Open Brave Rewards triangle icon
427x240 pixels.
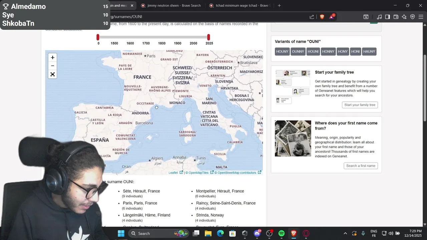point(332,17)
